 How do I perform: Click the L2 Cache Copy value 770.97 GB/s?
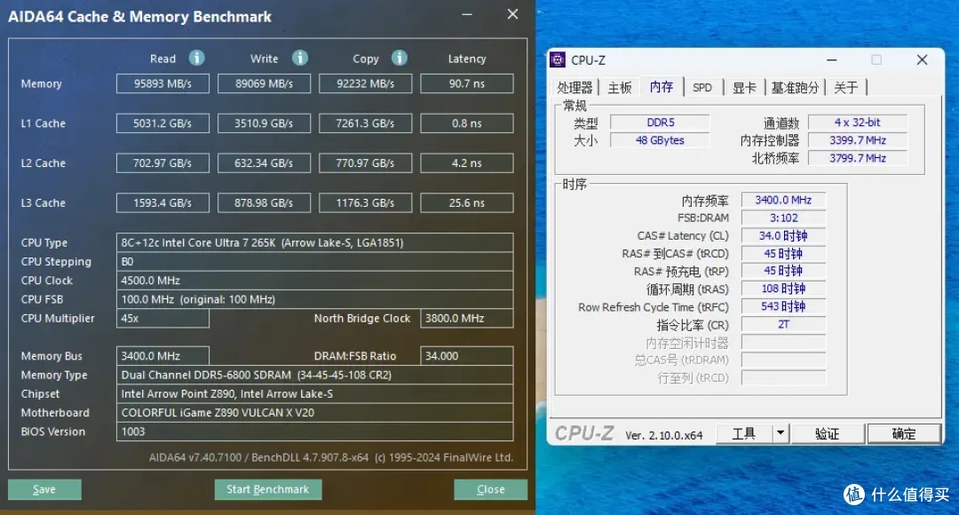365,163
